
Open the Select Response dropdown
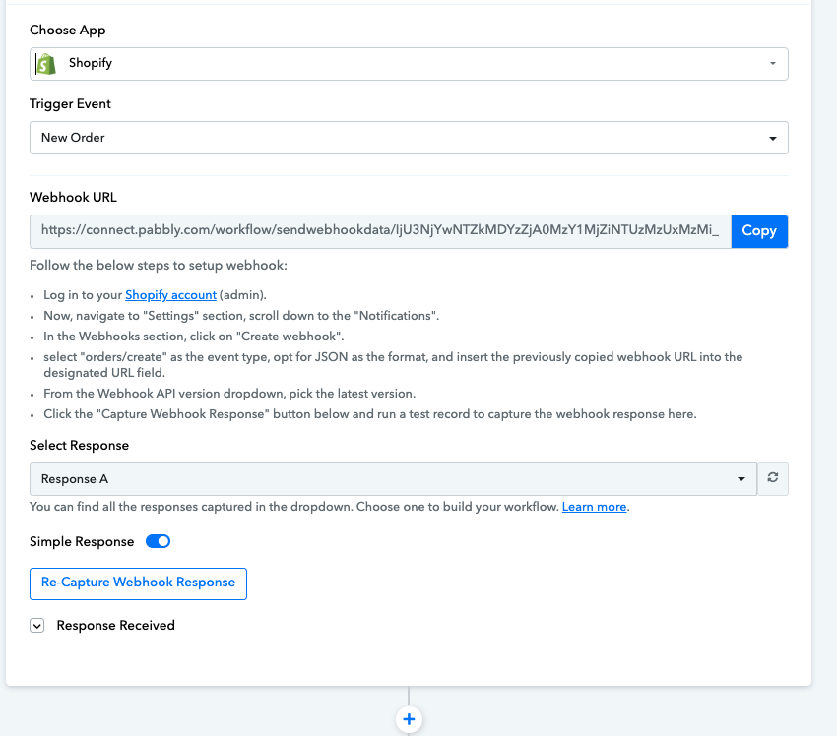coord(394,479)
